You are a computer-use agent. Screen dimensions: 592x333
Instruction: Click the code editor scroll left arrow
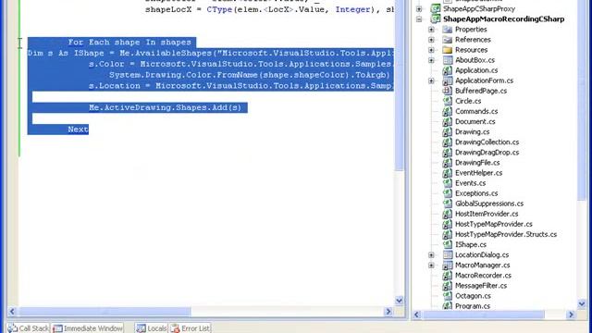[x=12, y=312]
